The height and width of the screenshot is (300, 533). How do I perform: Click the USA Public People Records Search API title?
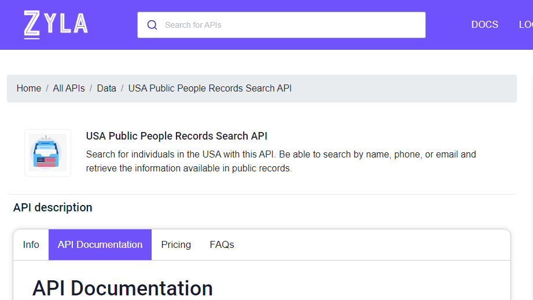177,136
